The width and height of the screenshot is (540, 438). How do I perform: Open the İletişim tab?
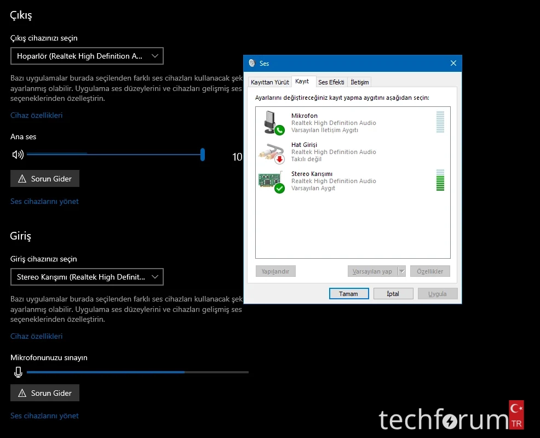pyautogui.click(x=359, y=82)
